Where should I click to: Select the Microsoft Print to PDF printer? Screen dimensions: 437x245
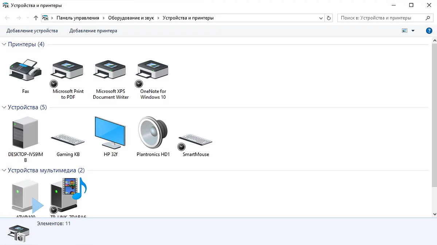click(x=68, y=74)
